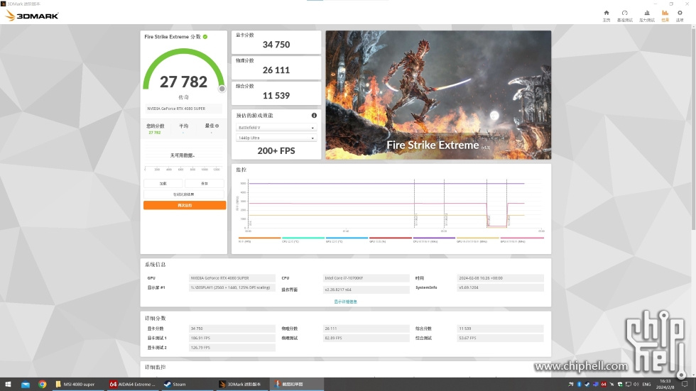Viewport: 696px width, 391px height.
Task: Click the orange Run Again button
Action: (185, 205)
